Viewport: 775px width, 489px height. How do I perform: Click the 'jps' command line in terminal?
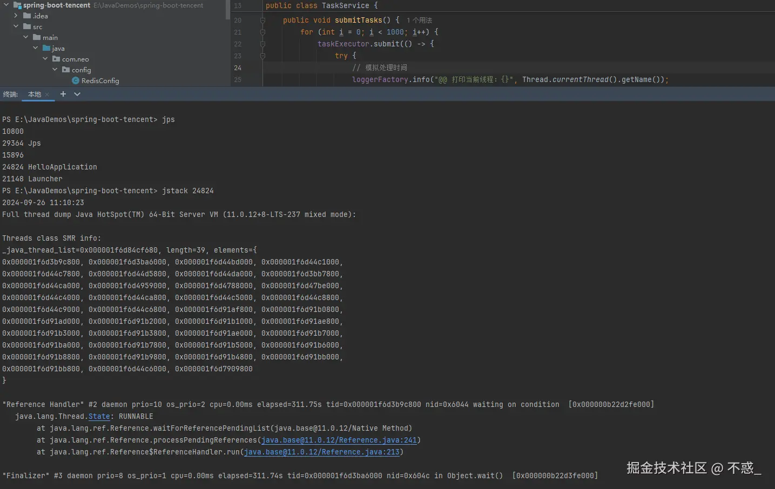tap(89, 119)
